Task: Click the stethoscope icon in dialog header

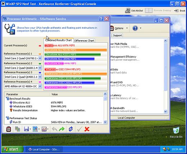Action: coord(10,29)
